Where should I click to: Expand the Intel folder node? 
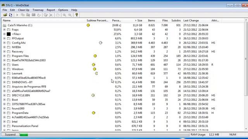4,122
